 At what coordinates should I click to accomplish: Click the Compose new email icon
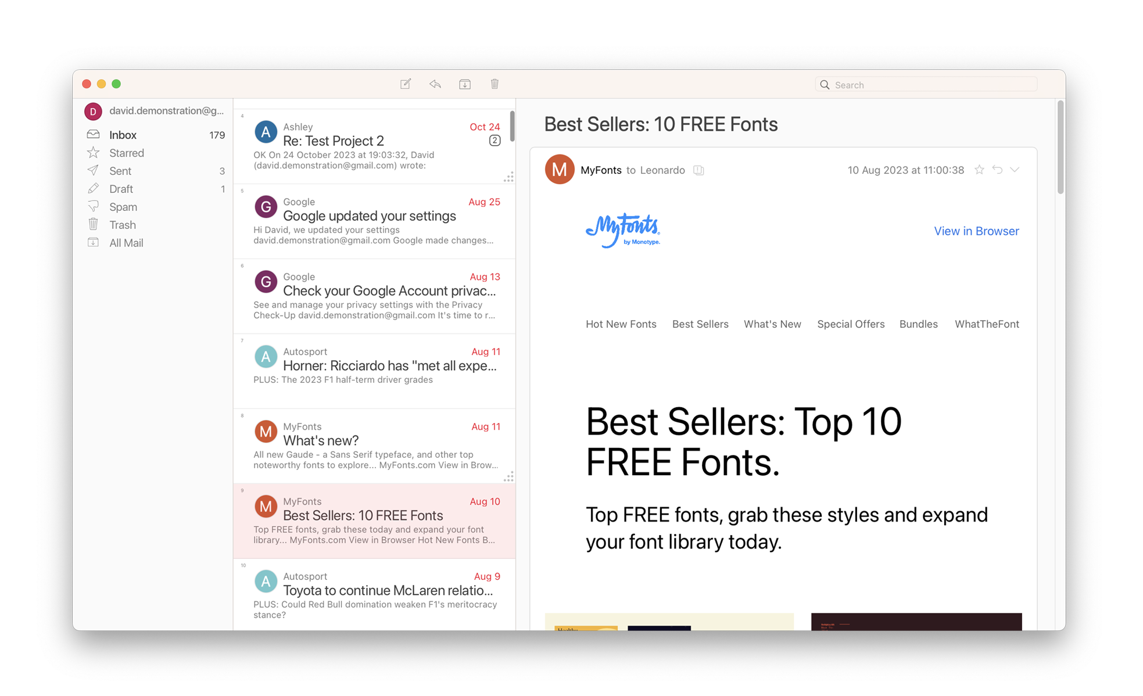pos(405,84)
